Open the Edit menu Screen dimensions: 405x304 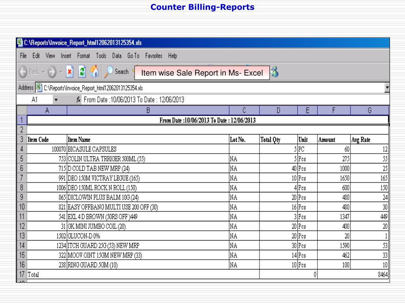pos(36,55)
